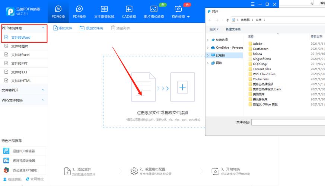Open 图片格式转换 tab

click(154, 12)
